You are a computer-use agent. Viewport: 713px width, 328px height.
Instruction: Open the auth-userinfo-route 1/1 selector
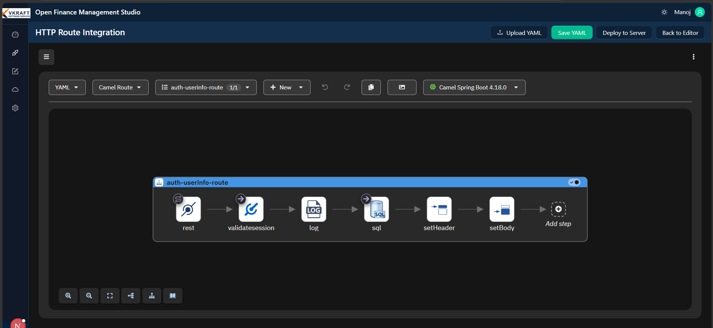click(x=206, y=87)
